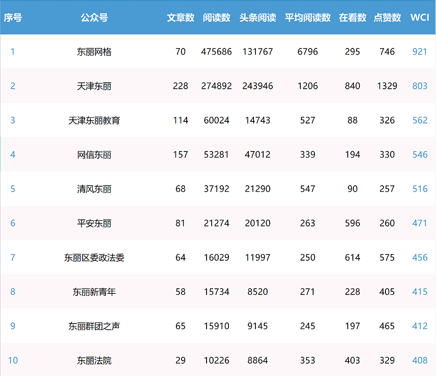436x376 pixels.
Task: Click read count 37192
Action: point(217,189)
